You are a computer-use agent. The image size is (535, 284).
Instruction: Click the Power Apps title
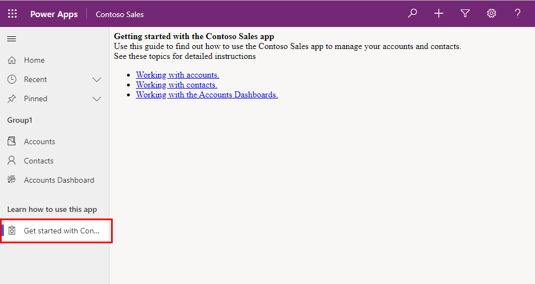click(x=54, y=14)
